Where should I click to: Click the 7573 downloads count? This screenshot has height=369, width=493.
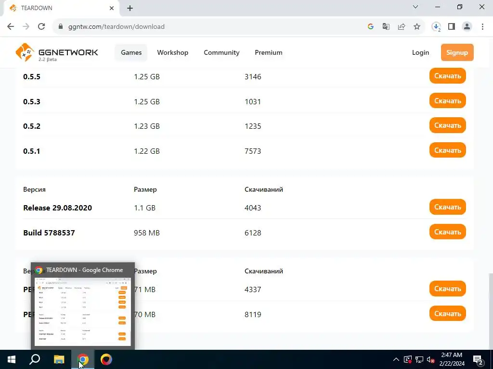tap(253, 151)
